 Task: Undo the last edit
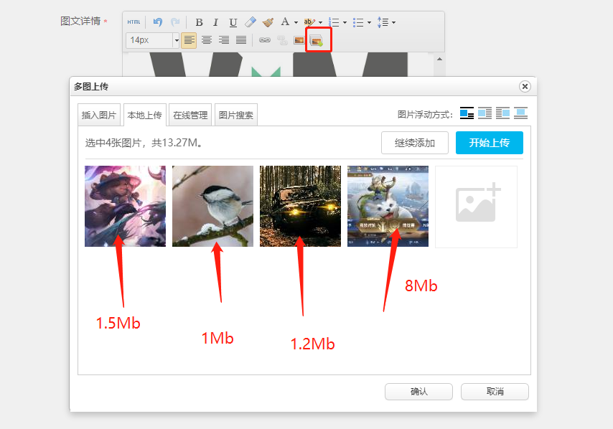point(159,22)
